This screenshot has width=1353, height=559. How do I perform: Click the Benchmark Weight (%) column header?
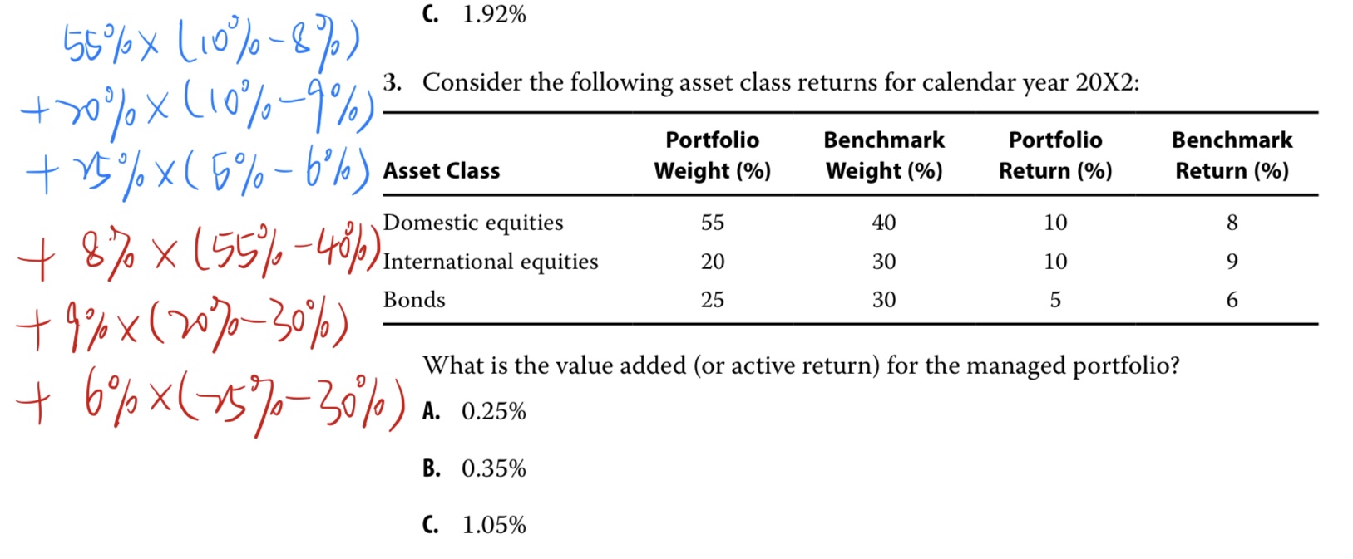click(883, 155)
